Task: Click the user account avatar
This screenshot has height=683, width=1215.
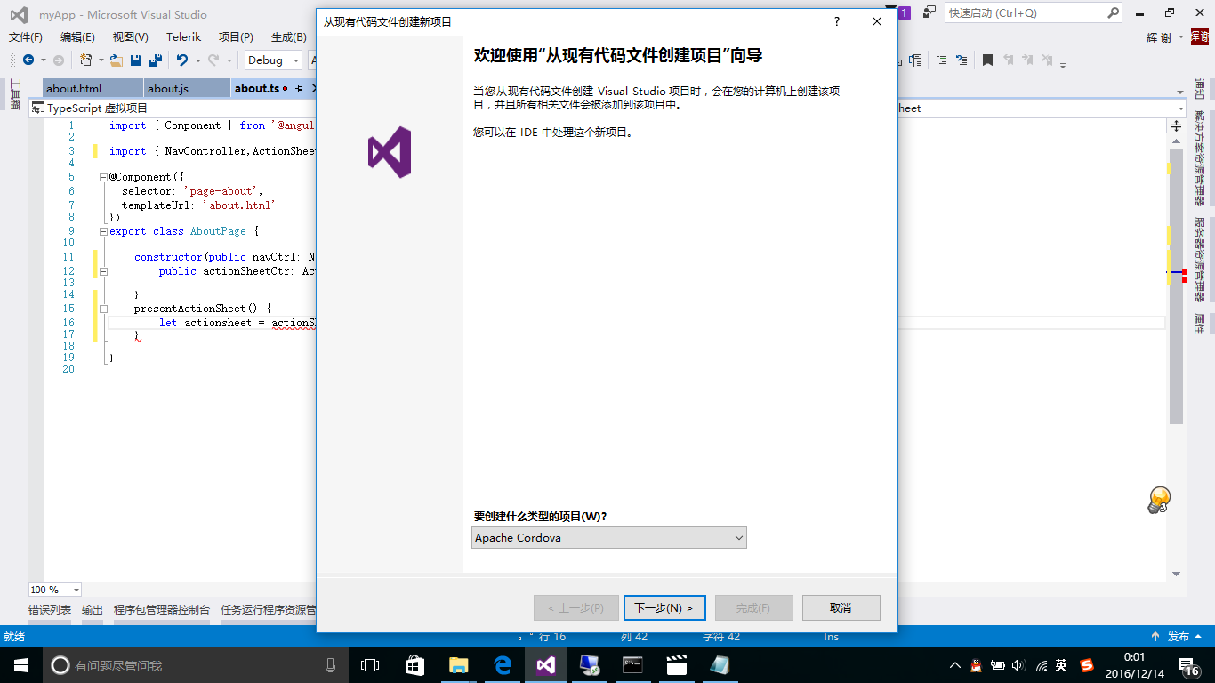Action: point(1200,37)
